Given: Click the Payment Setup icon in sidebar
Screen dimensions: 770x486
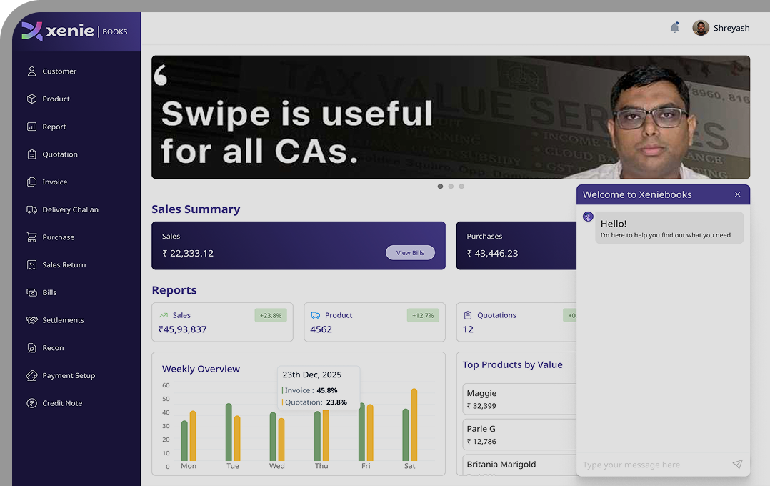Looking at the screenshot, I should click(x=31, y=375).
